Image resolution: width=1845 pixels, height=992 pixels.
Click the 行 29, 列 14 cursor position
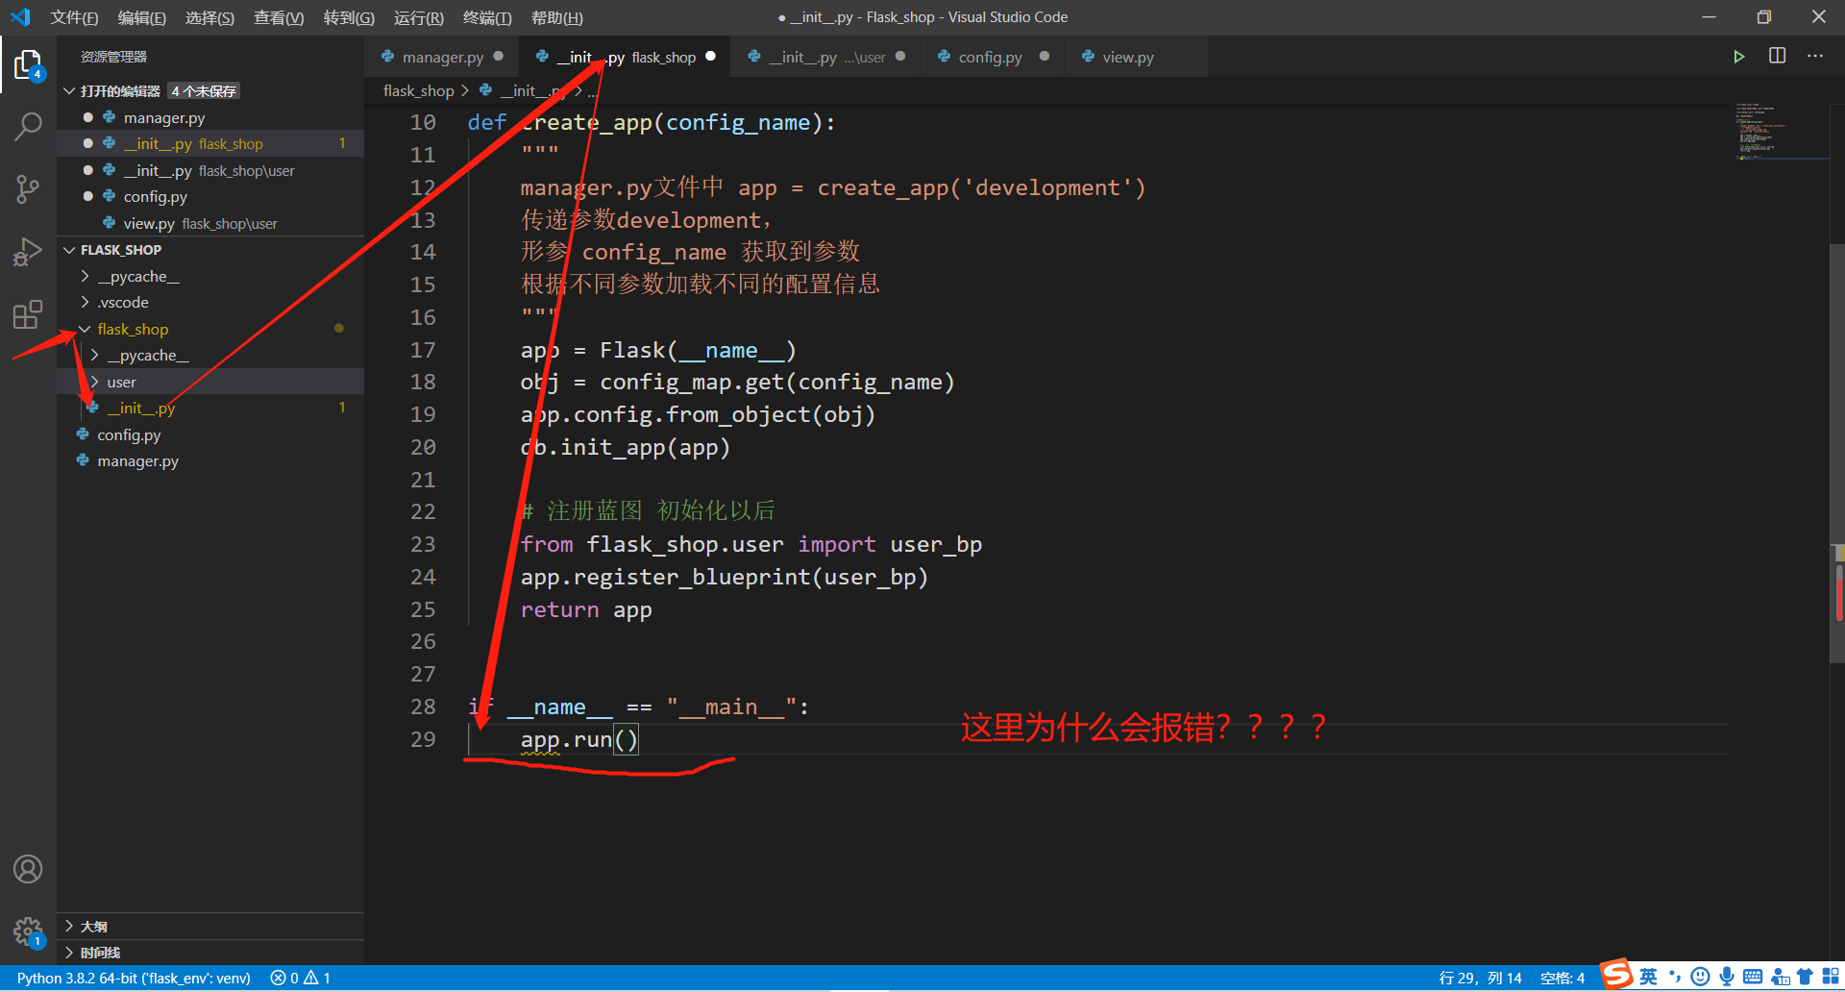(1480, 978)
